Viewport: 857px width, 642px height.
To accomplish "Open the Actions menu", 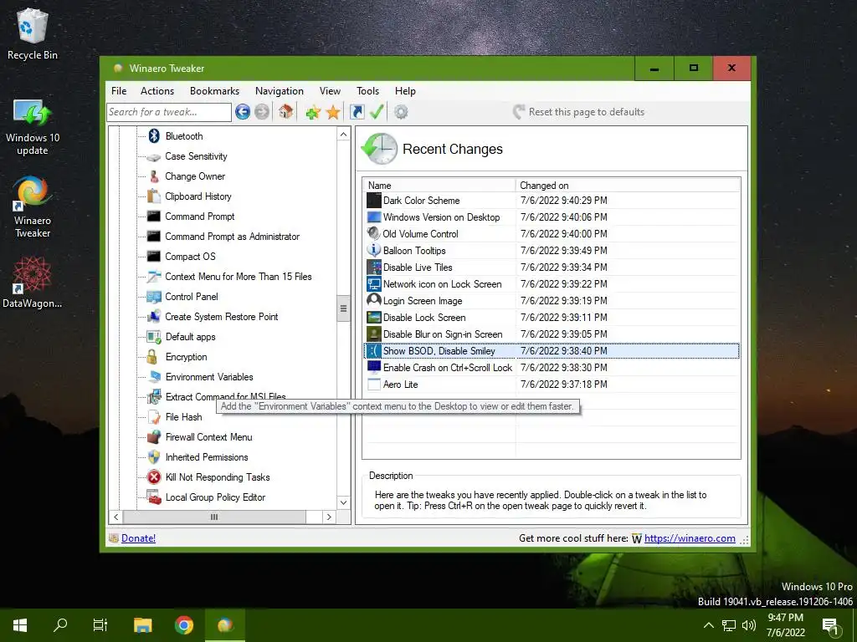I will (x=157, y=91).
